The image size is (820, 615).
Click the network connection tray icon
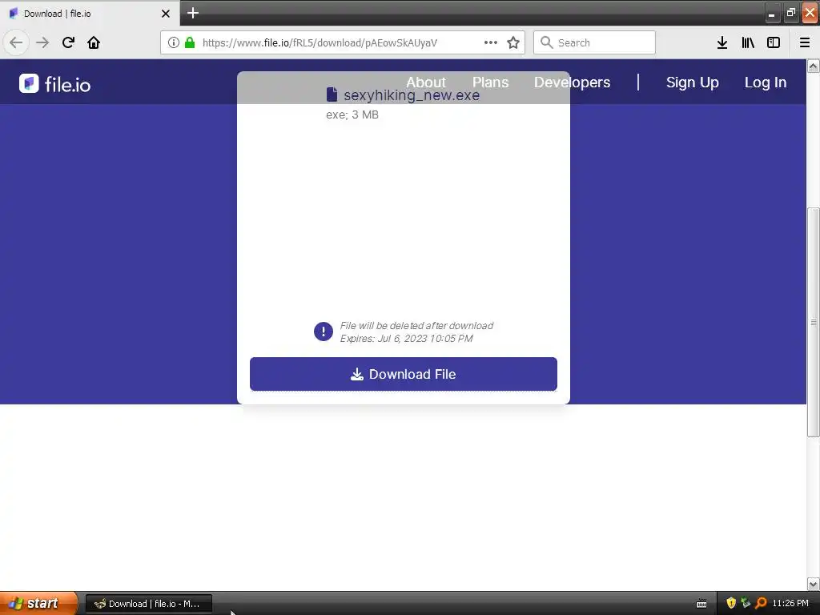[746, 603]
